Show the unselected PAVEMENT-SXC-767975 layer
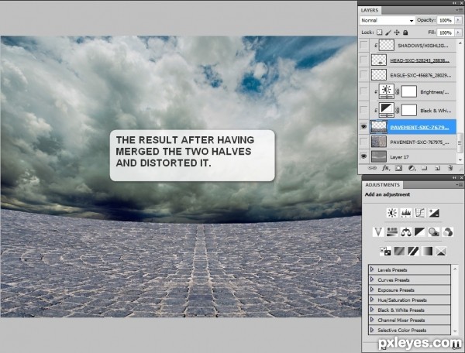The image size is (465, 353). click(363, 142)
